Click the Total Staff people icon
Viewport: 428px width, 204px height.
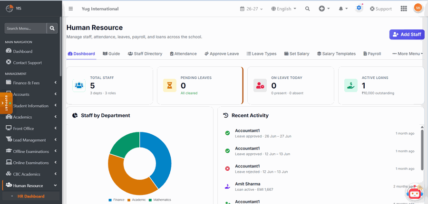tap(79, 85)
